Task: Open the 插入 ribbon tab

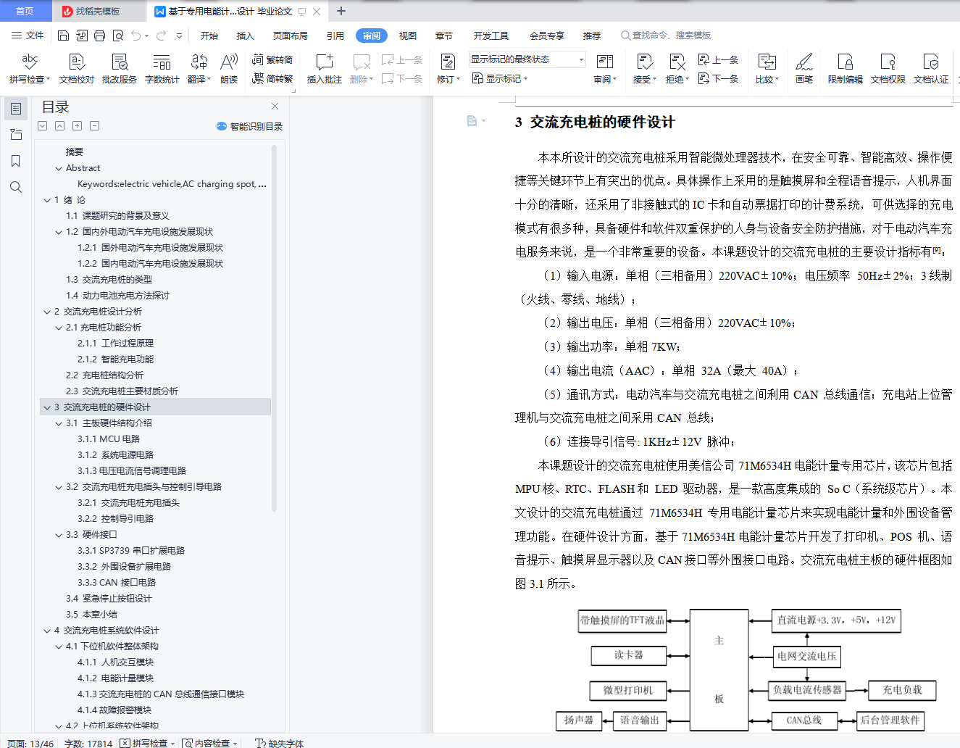Action: tap(246, 36)
